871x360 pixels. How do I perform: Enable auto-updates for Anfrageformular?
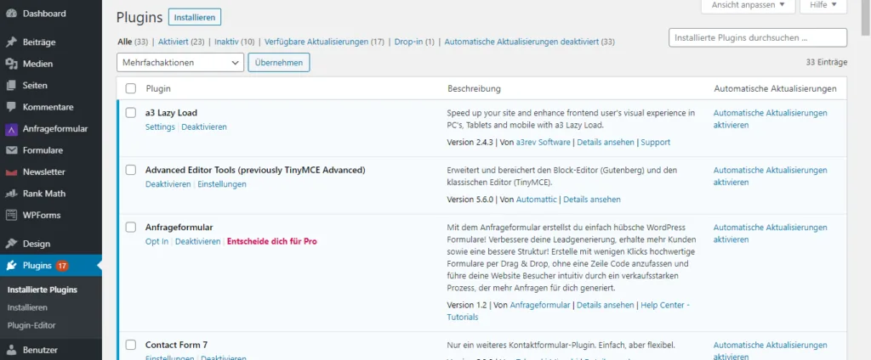point(770,233)
